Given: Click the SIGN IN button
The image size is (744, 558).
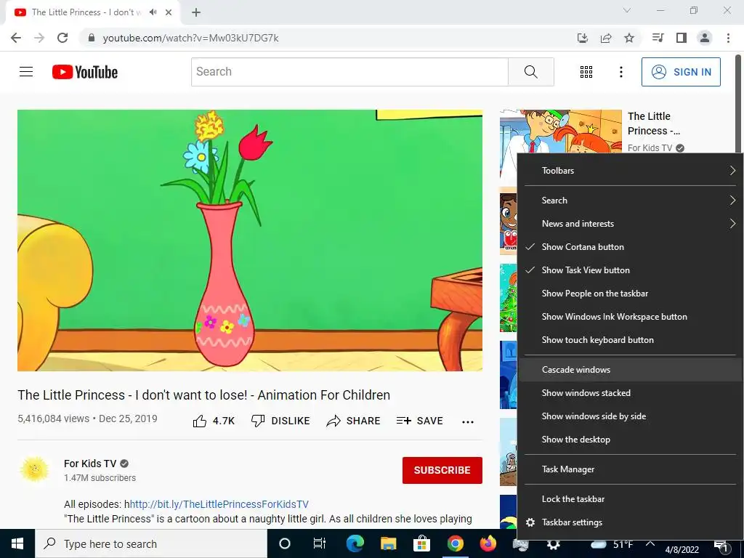Looking at the screenshot, I should click(x=681, y=72).
